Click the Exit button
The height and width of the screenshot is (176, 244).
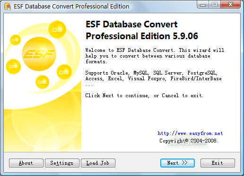coord(218,163)
